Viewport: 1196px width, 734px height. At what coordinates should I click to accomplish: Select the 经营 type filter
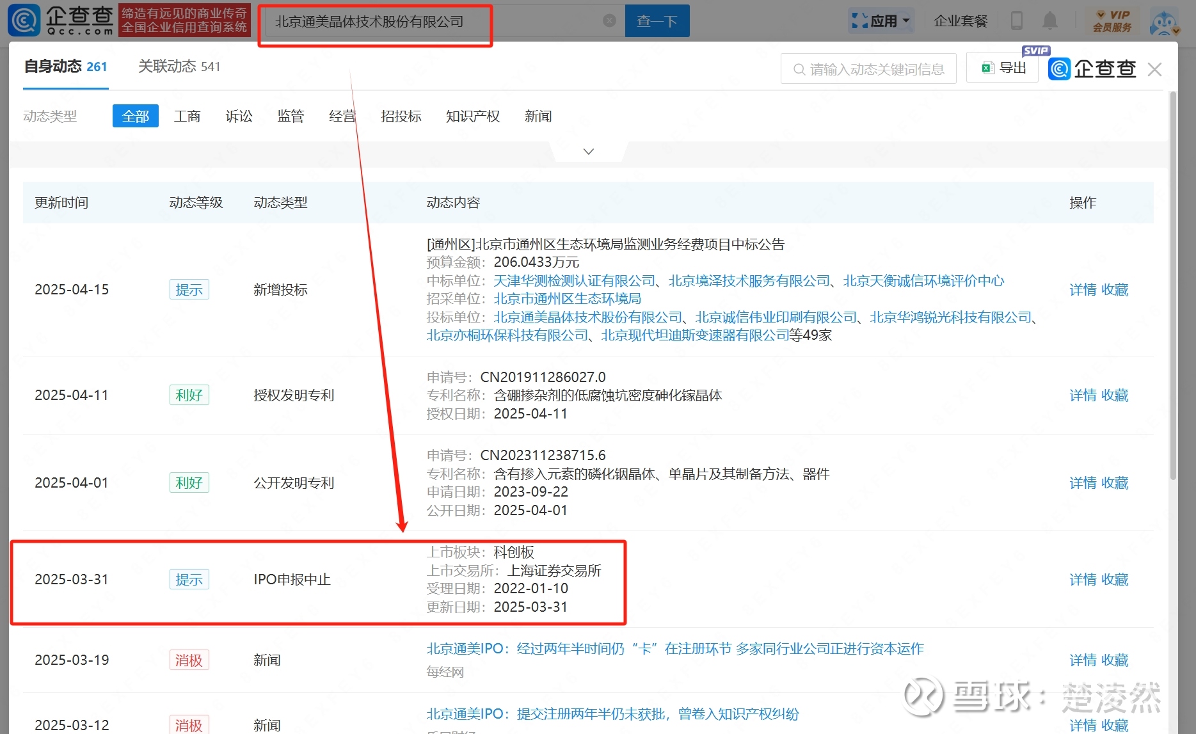[x=342, y=116]
